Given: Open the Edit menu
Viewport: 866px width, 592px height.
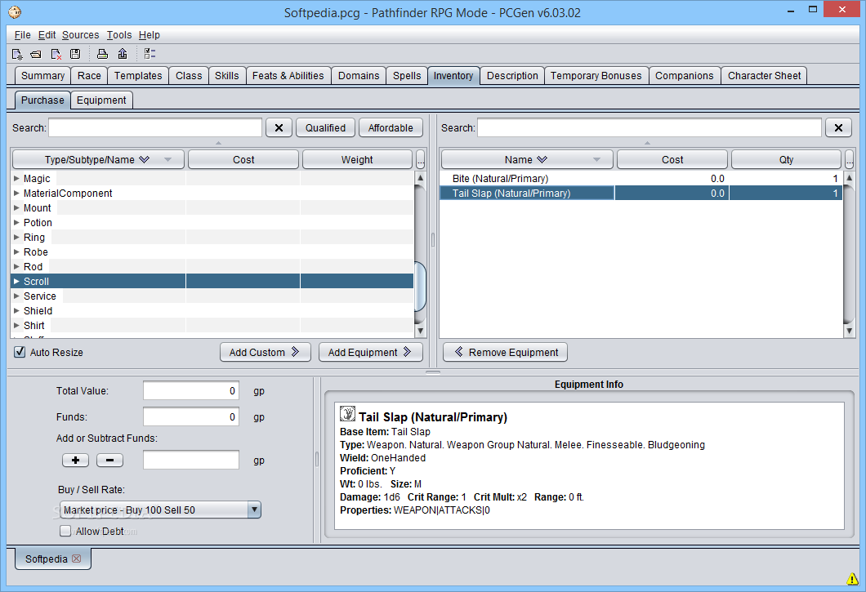Looking at the screenshot, I should tap(47, 35).
